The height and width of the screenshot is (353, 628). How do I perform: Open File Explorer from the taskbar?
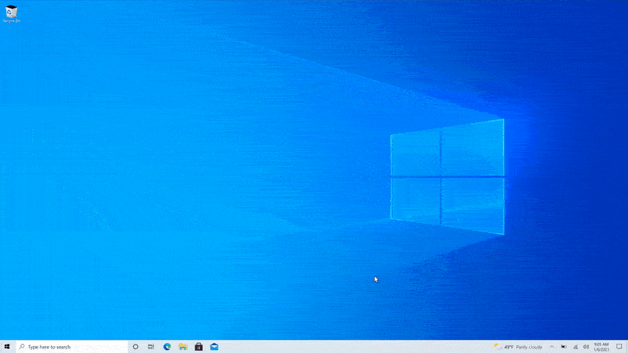pos(183,347)
